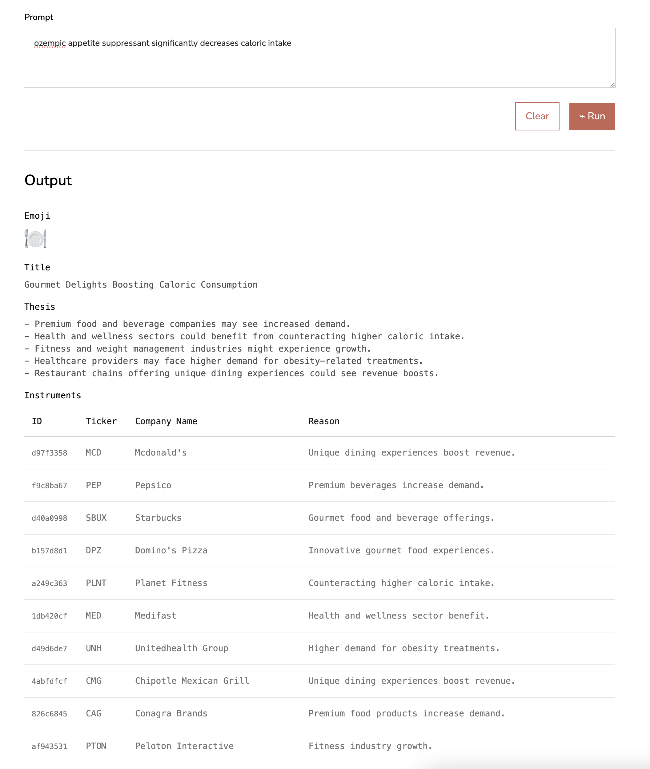Click ticker 'UNH'

coord(93,648)
